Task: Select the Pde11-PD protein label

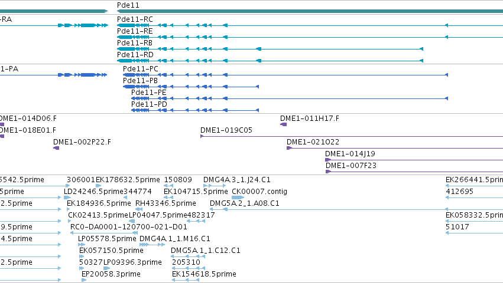Action: 149,104
